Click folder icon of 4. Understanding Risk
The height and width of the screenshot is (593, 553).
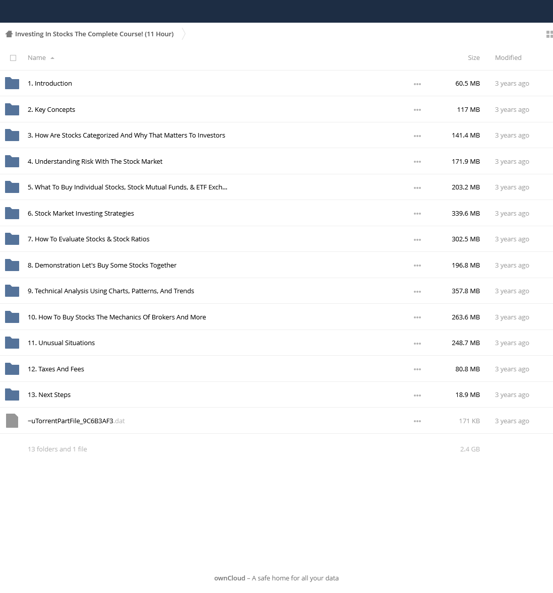(12, 161)
